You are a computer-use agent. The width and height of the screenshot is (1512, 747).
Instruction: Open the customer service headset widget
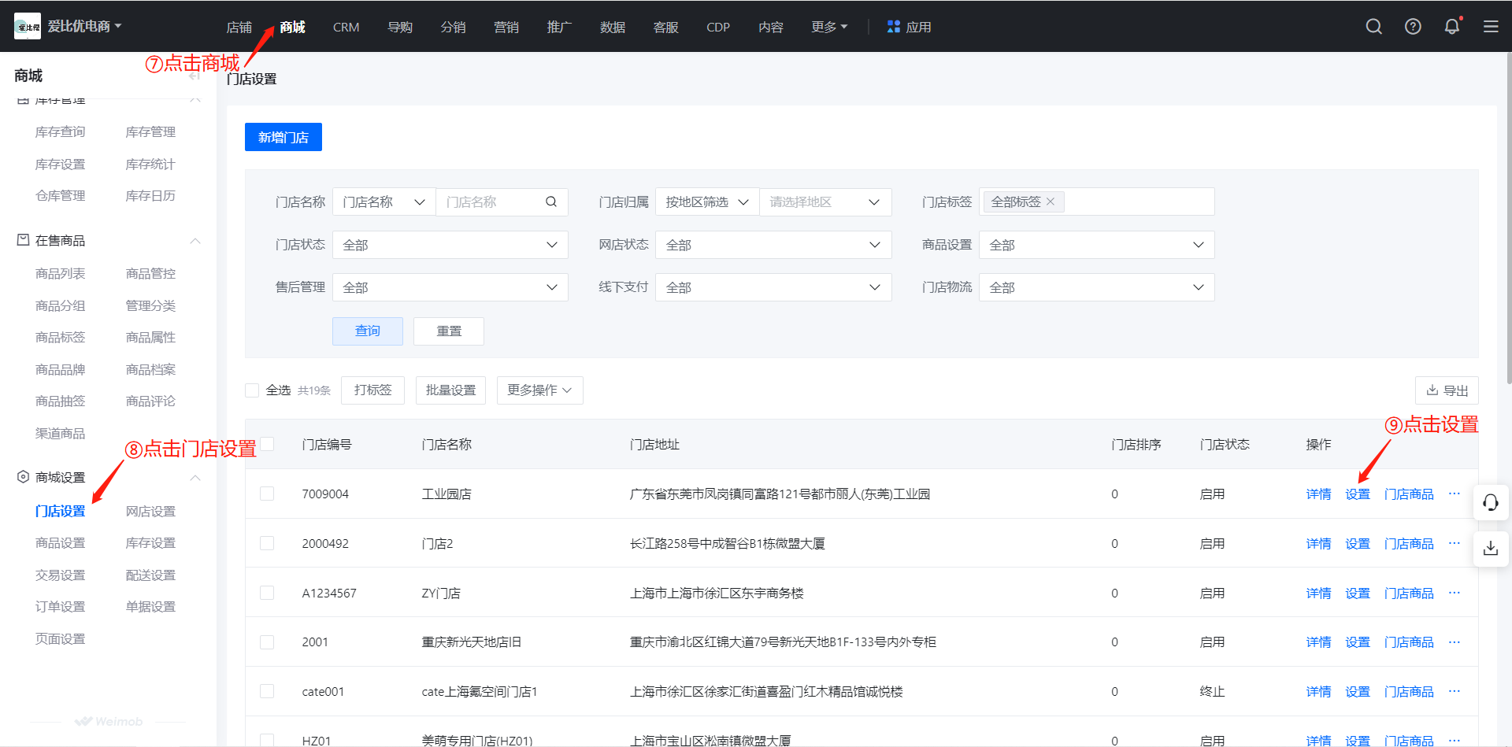(1491, 502)
